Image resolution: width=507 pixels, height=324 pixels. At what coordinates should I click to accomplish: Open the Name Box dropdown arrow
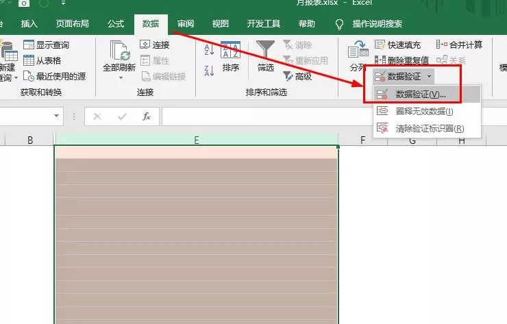57,116
